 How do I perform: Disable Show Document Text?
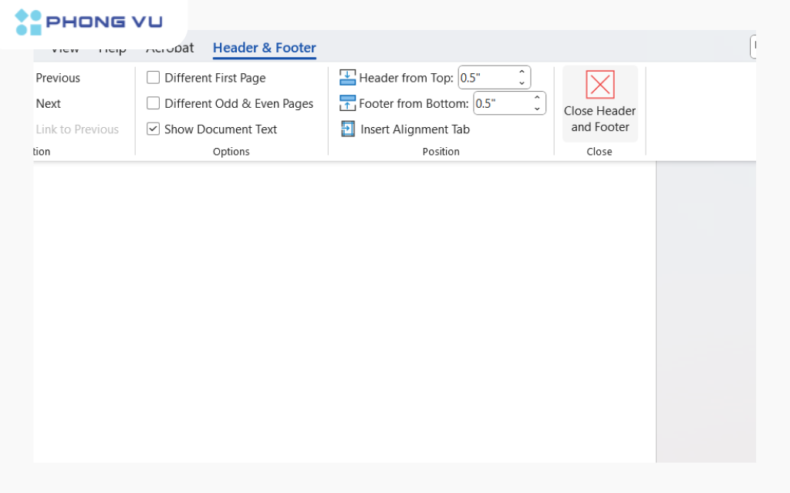point(153,129)
